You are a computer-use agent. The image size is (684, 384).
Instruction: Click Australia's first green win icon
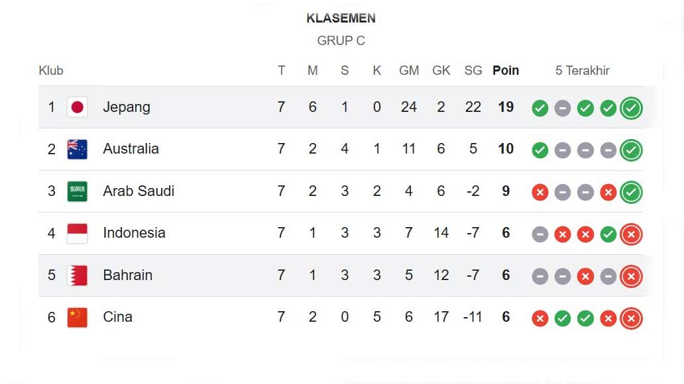540,150
